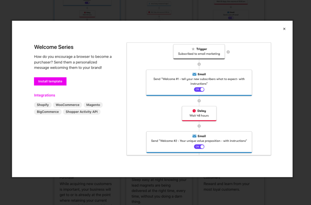Click plus connector below Trigger node
Image resolution: width=311 pixels, height=205 pixels.
pyautogui.click(x=199, y=64)
